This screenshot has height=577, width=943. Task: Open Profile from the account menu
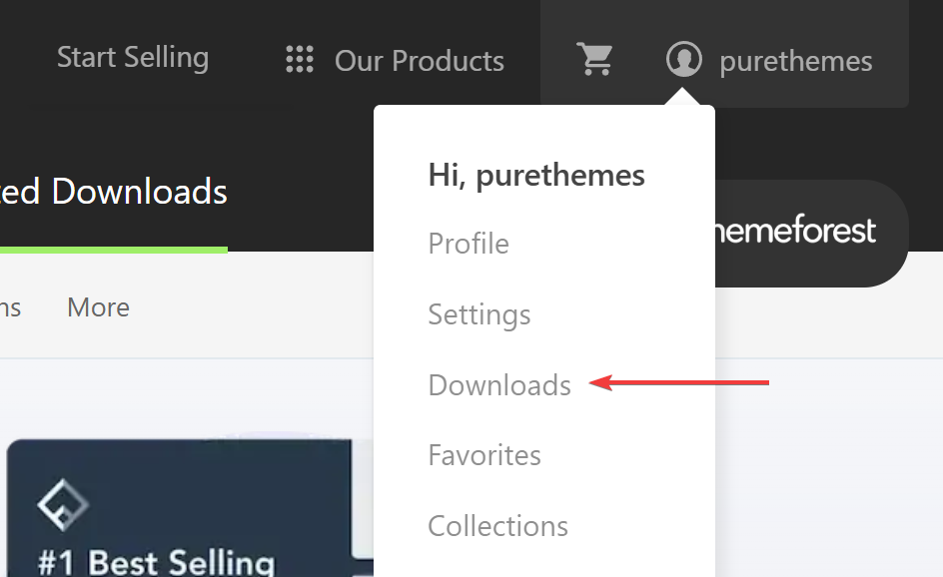[x=469, y=244]
